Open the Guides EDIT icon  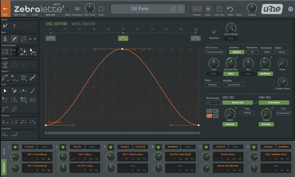point(5,65)
